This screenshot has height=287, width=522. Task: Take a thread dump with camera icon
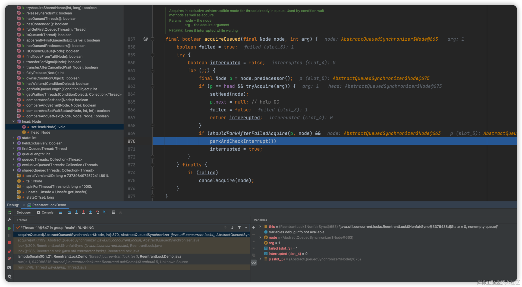9,267
